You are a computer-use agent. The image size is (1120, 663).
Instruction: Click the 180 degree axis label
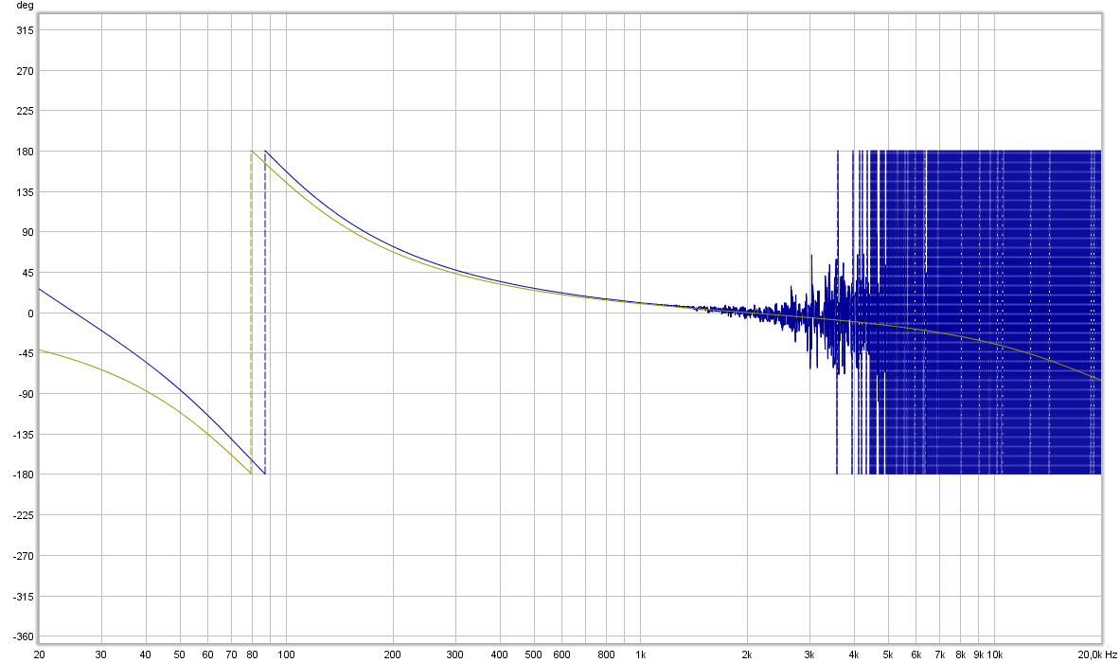(x=25, y=152)
